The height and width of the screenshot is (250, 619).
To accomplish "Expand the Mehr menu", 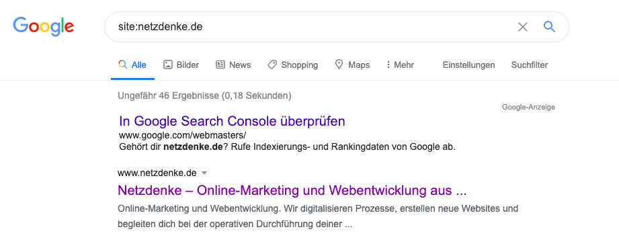I will tap(401, 65).
